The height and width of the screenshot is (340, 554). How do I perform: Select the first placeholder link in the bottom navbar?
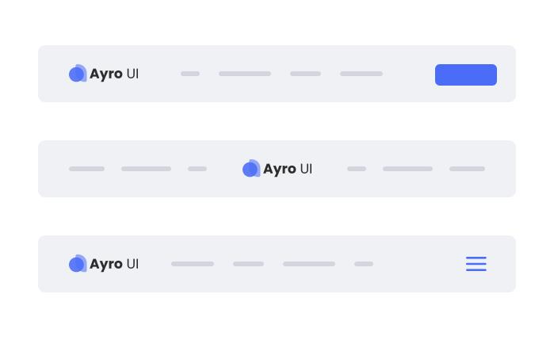[x=193, y=264]
